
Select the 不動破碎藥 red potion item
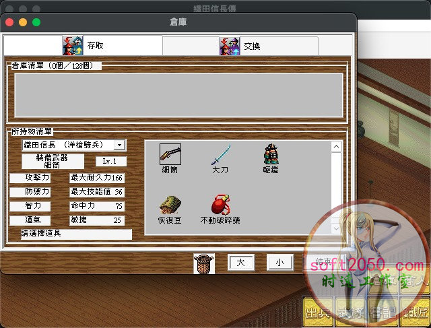coord(220,204)
